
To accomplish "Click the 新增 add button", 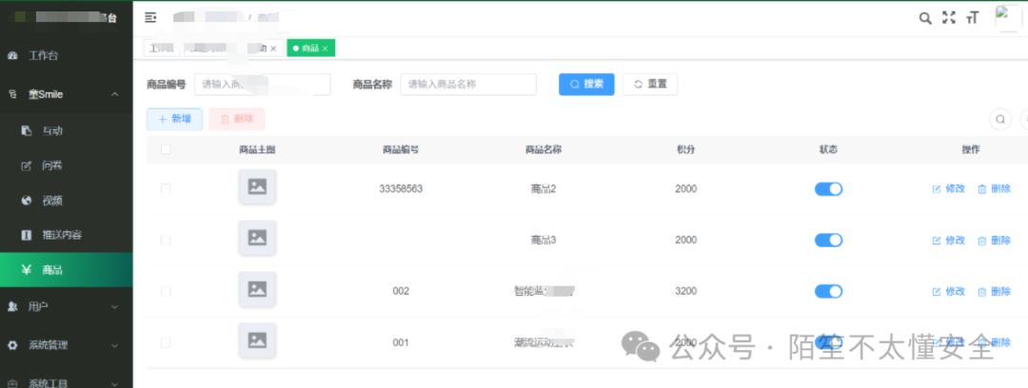I will [174, 119].
